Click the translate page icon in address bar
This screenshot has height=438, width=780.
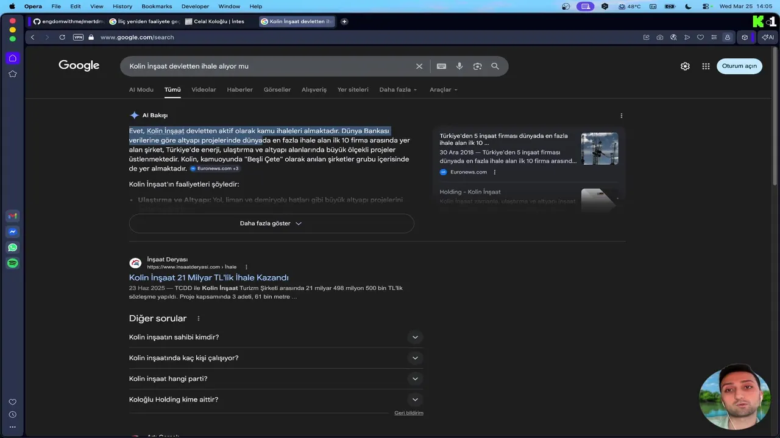[673, 37]
